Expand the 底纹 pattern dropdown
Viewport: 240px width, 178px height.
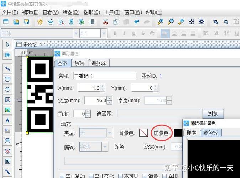click(105, 147)
